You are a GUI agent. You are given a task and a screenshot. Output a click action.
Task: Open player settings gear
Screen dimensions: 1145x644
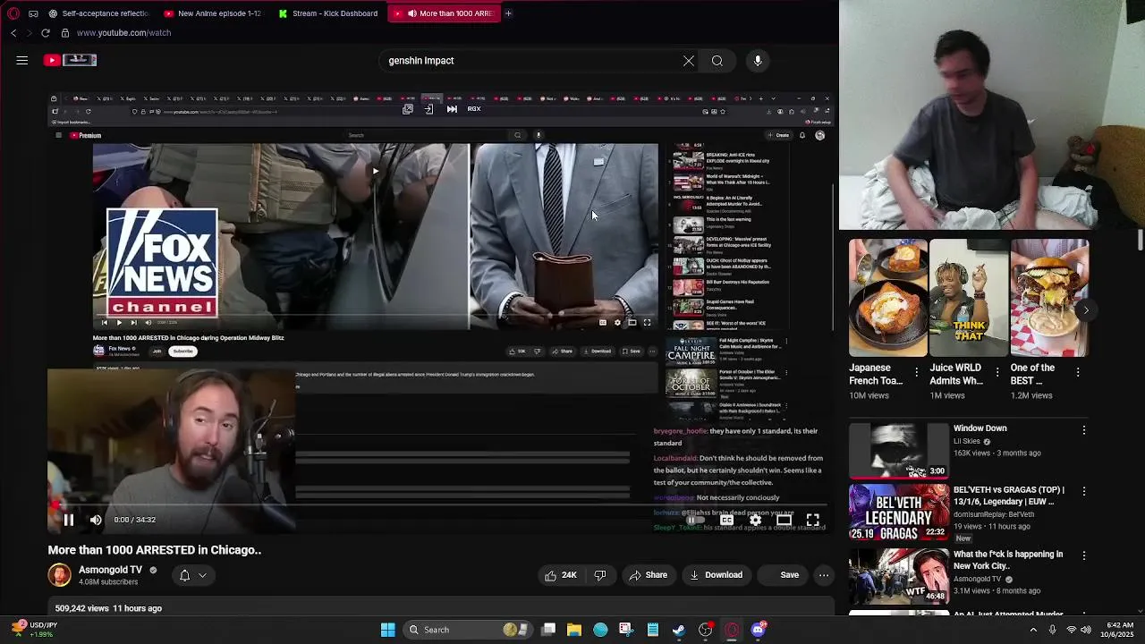tap(755, 520)
